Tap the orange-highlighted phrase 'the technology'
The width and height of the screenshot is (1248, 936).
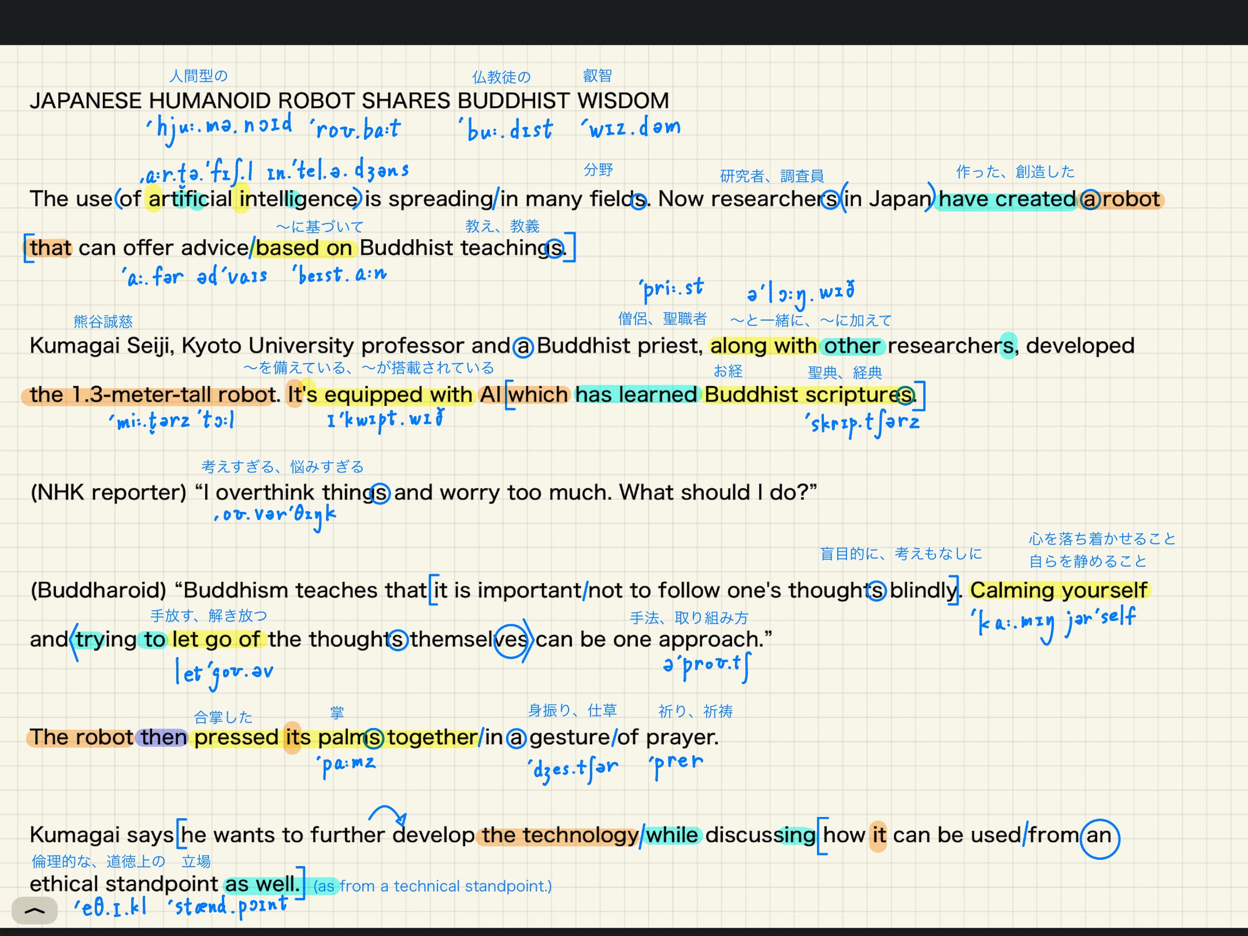559,835
